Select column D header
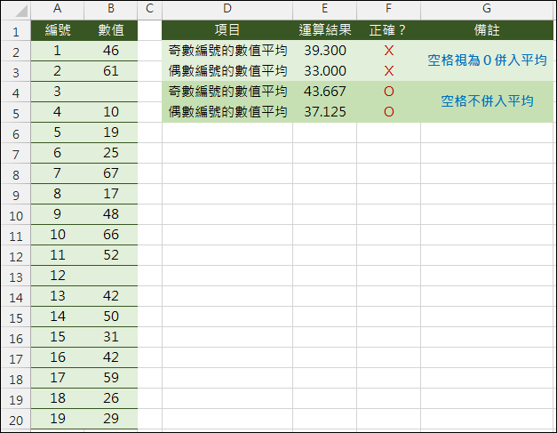This screenshot has width=557, height=433. click(x=227, y=9)
